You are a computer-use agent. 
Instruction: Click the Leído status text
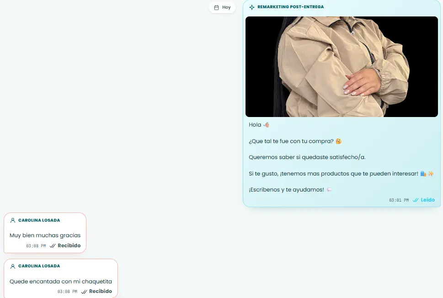click(428, 200)
